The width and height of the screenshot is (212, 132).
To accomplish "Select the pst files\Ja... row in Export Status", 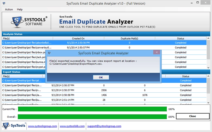I will click(x=104, y=95).
